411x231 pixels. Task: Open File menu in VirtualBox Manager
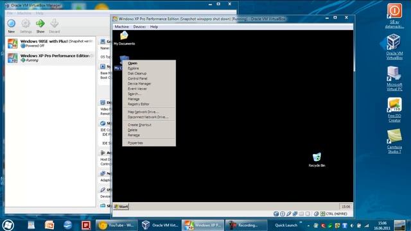[x=10, y=13]
